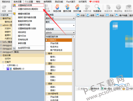This screenshot has height=101, width=133.
Task: Open 搜索引擎关键词设置 menu entry
Action: 27,17
